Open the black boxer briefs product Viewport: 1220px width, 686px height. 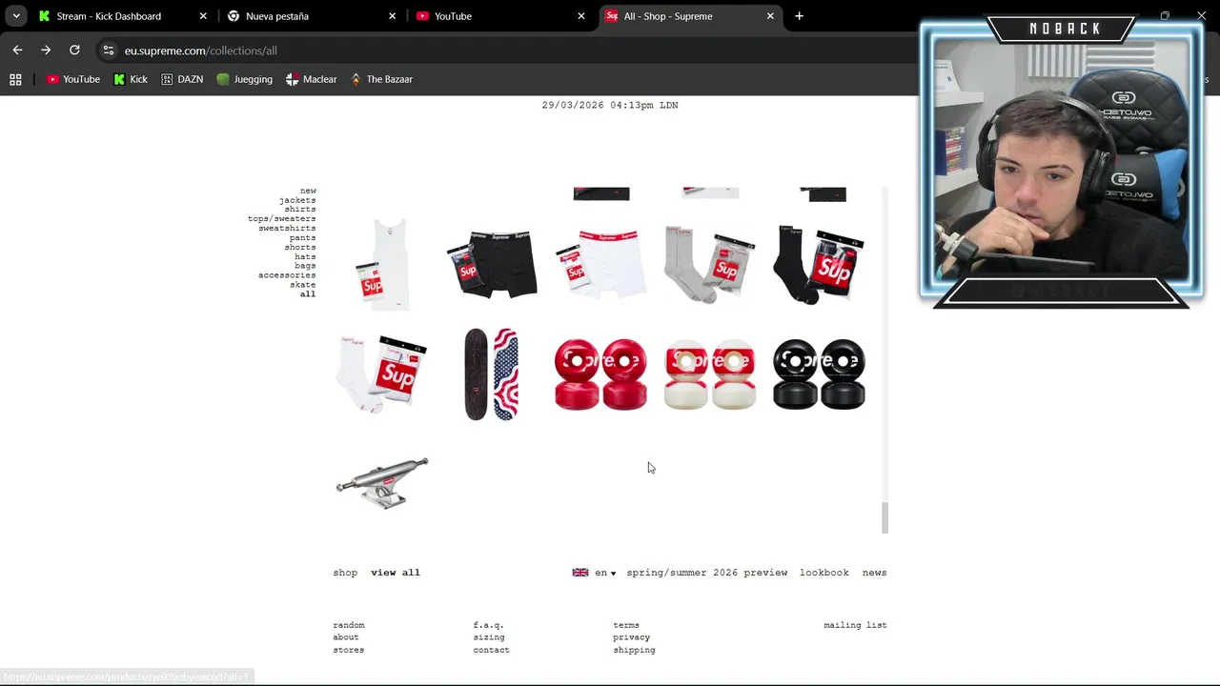(492, 264)
